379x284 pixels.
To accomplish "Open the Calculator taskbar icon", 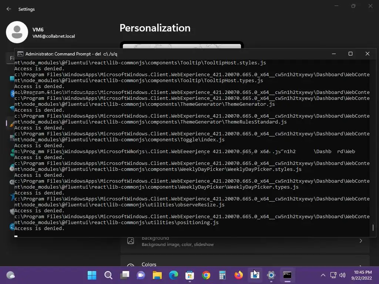I will tap(222, 275).
